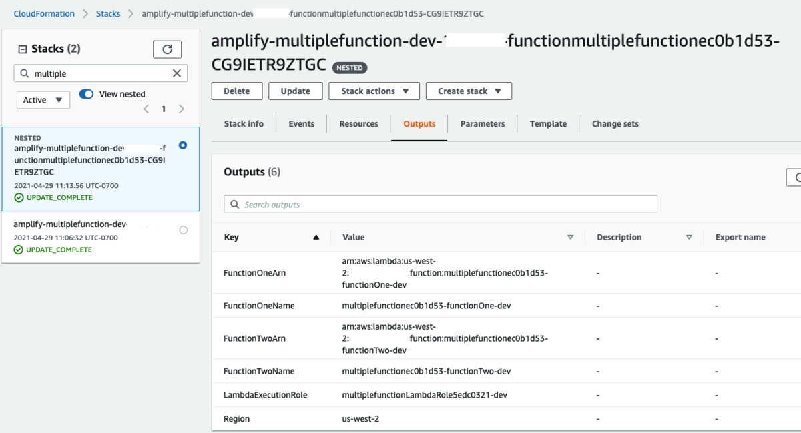Open the Active status filter dropdown

point(43,99)
